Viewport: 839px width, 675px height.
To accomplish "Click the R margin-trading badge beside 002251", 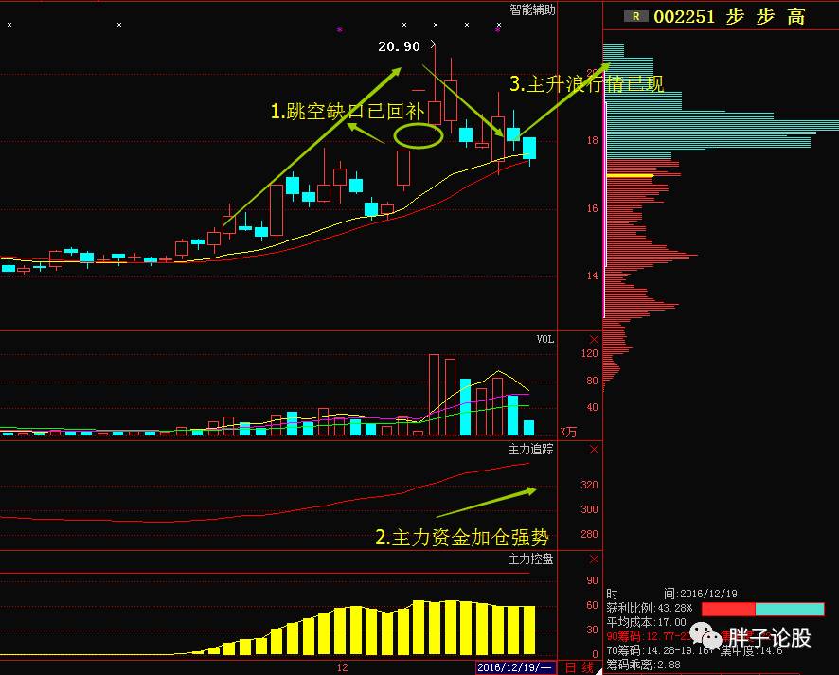I will [x=635, y=17].
